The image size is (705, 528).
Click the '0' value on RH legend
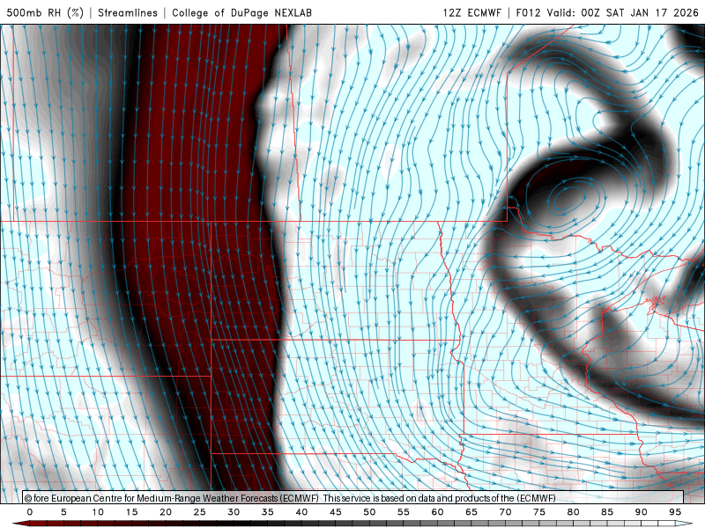(30, 512)
